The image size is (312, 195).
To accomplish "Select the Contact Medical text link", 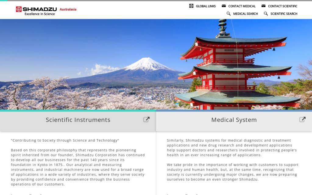I will click(242, 6).
